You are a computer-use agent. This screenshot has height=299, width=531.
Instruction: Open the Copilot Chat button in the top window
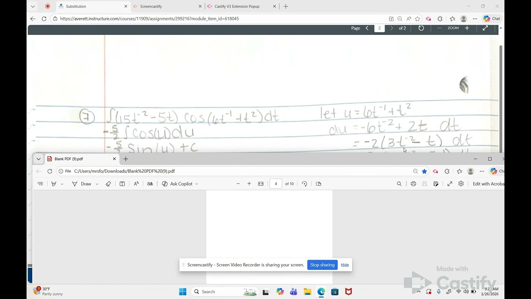492,19
